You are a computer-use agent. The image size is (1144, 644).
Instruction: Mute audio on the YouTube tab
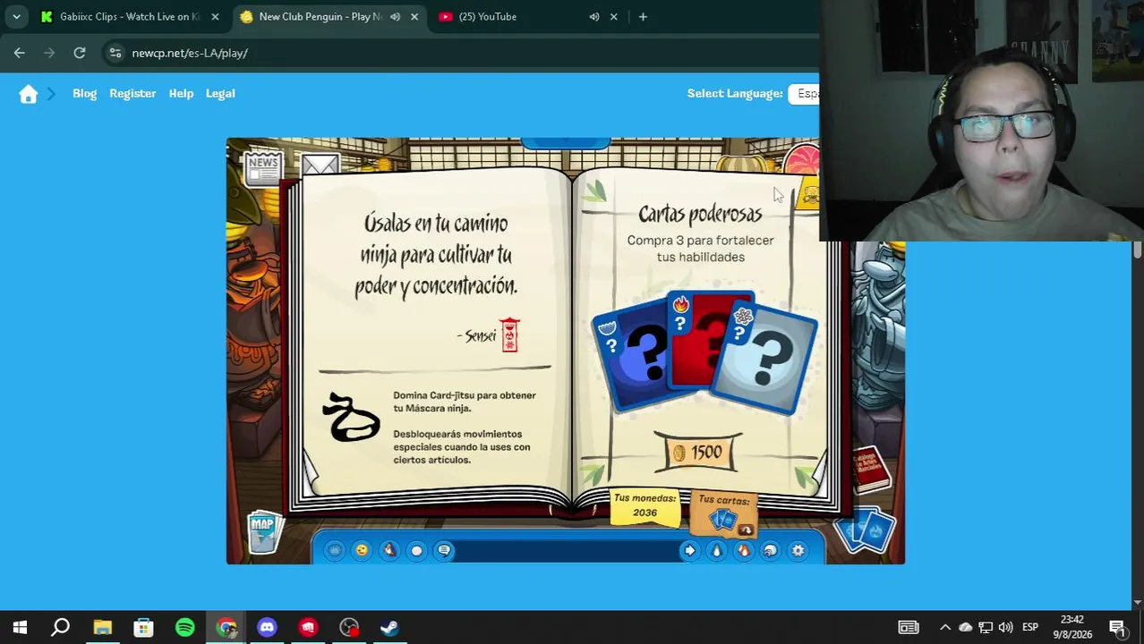[593, 16]
